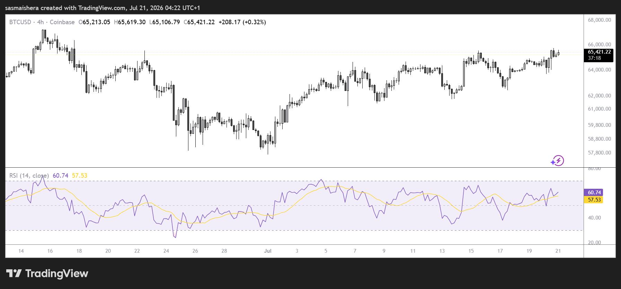621x289 pixels.
Task: Click the 68,000.00 price axis label
Action: (600, 20)
